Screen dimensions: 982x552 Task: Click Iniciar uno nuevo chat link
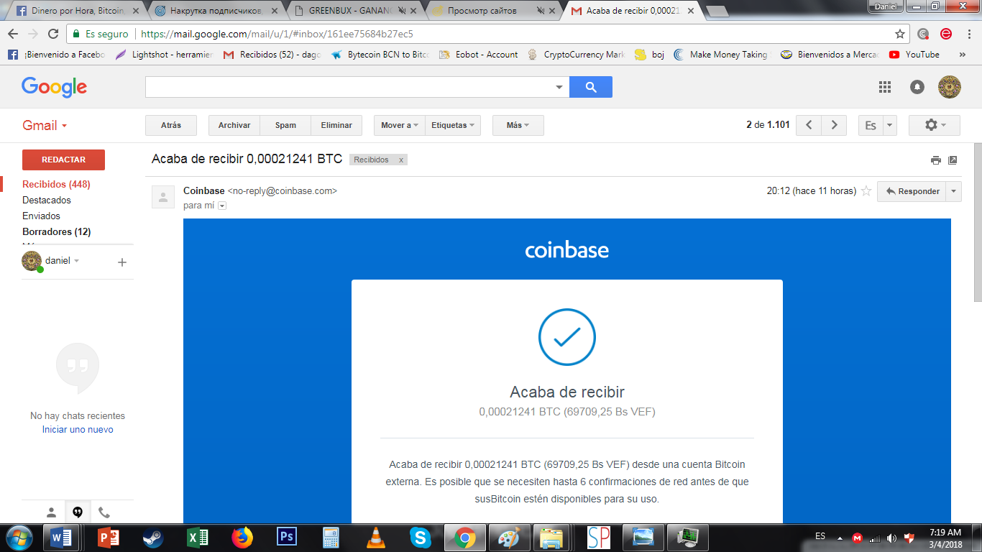[78, 430]
